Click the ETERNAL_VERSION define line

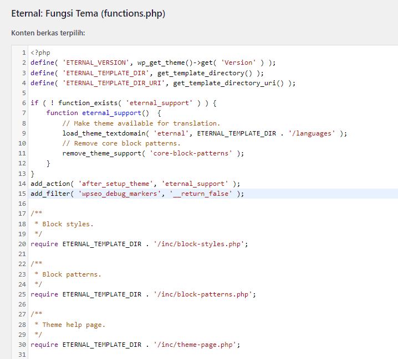pos(153,63)
